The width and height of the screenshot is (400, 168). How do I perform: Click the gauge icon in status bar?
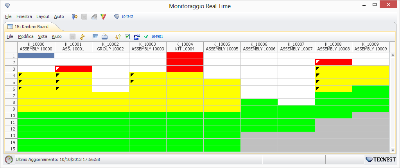tap(9, 159)
